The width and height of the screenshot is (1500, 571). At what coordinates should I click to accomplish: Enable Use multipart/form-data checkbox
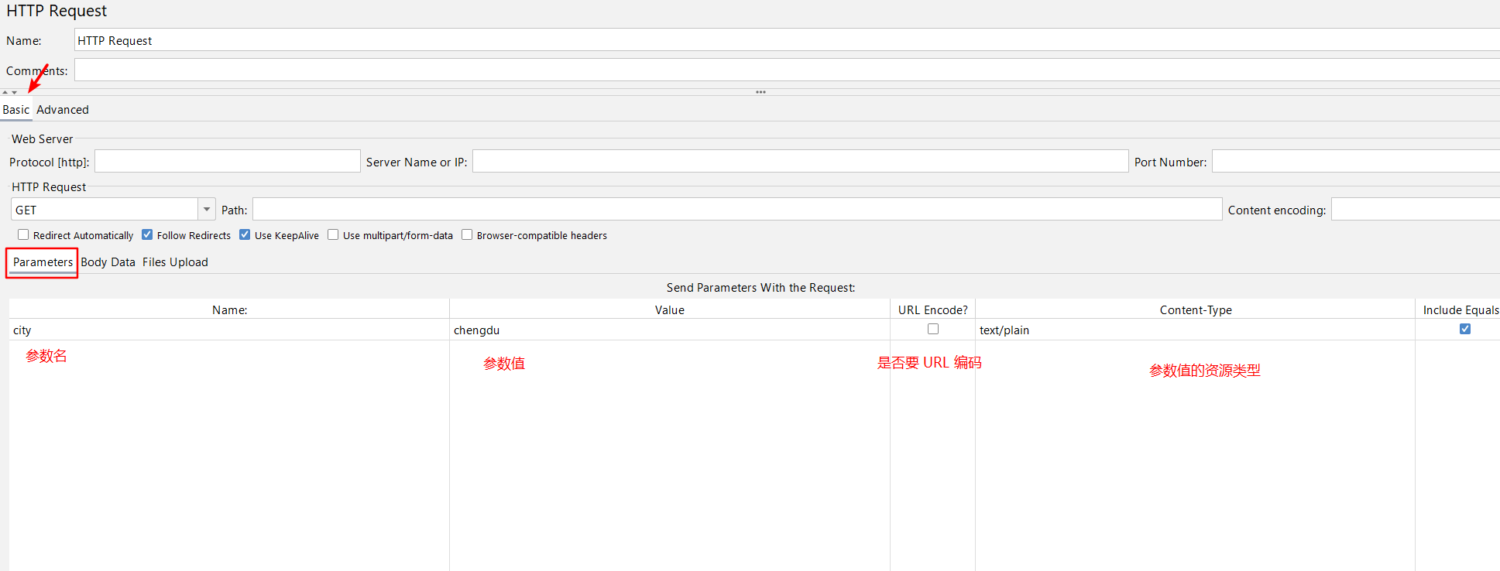tap(333, 235)
